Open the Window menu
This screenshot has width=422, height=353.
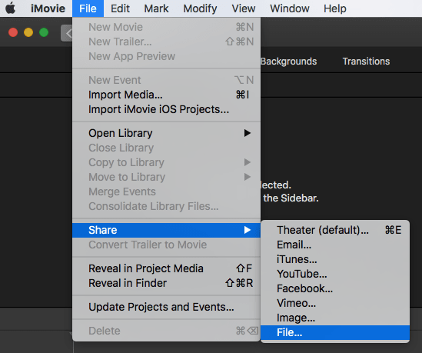290,8
